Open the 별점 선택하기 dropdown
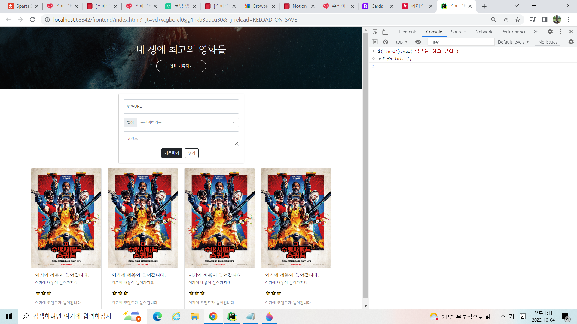The height and width of the screenshot is (324, 577). pyautogui.click(x=188, y=122)
